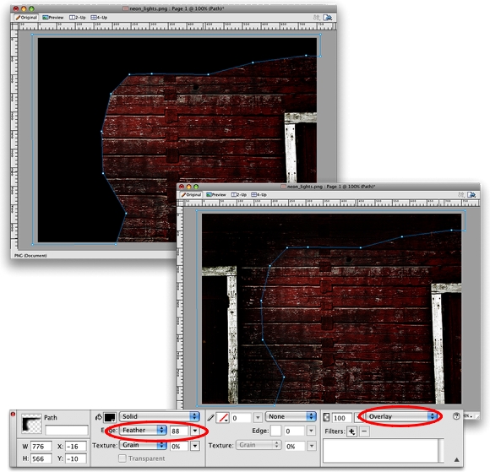The width and height of the screenshot is (490, 472).
Task: Collapse Properties panel with bottom-right triangle
Action: coord(456,459)
